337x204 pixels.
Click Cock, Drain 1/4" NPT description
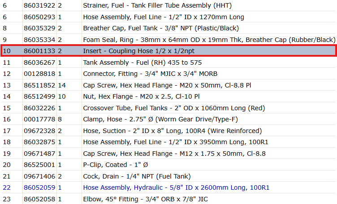coord(137,176)
